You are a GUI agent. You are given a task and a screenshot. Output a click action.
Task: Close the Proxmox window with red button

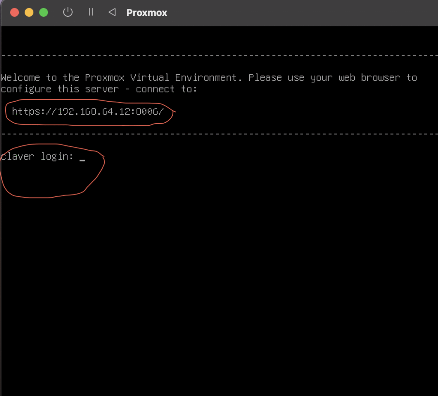[15, 12]
